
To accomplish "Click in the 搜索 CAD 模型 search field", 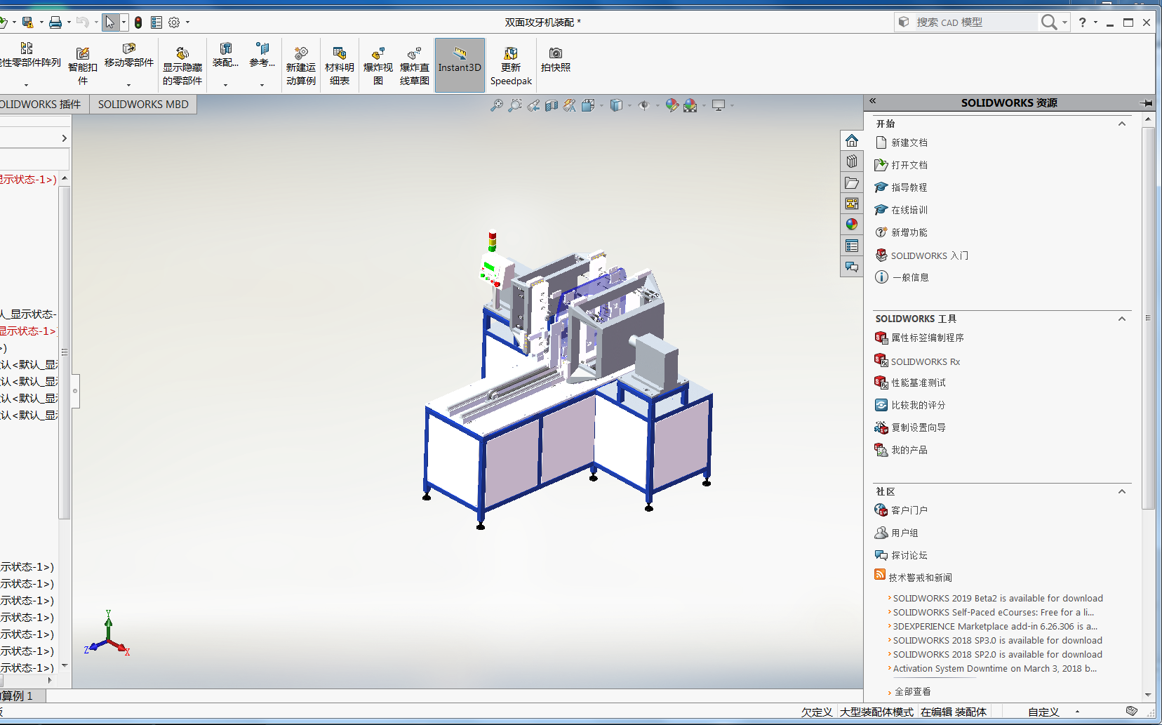I will (x=974, y=22).
